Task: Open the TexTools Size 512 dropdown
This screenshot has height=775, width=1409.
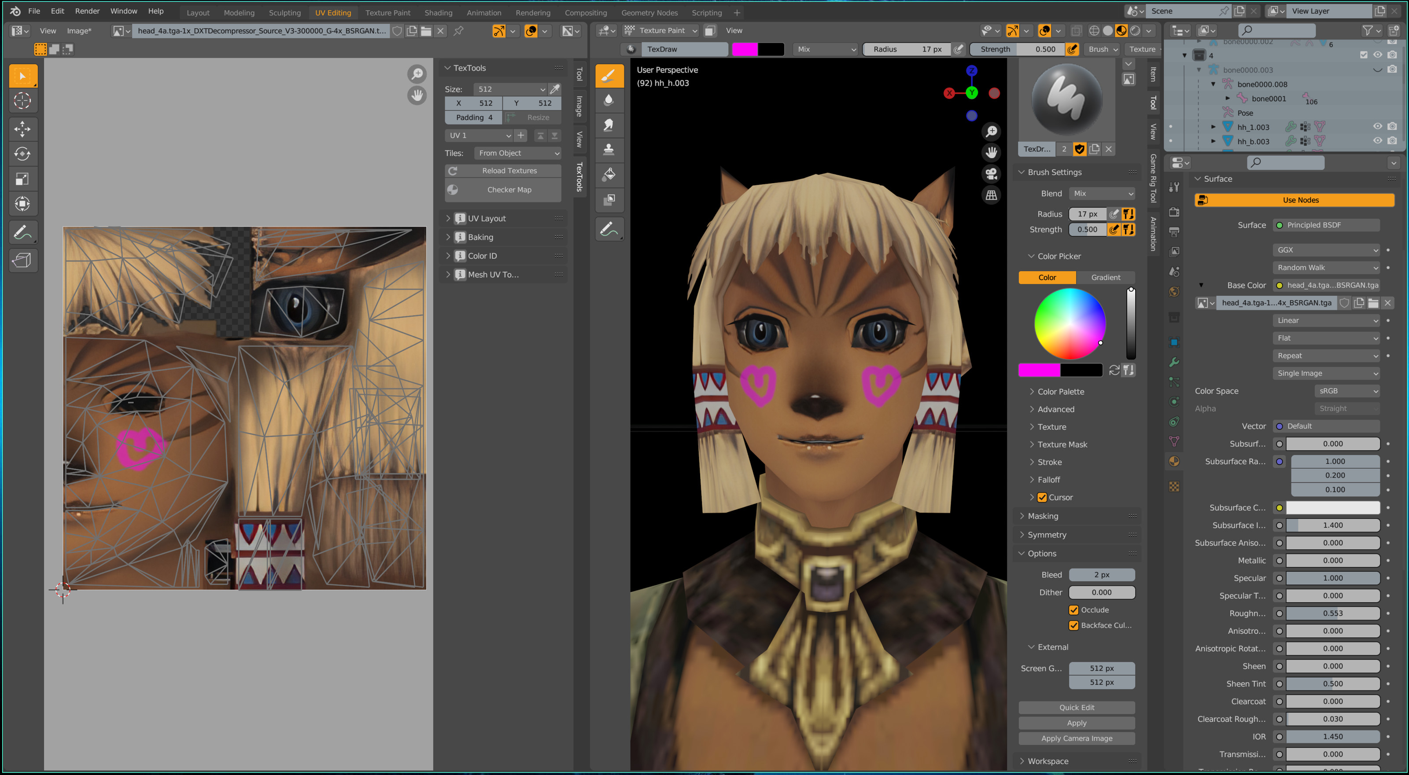Action: (511, 89)
